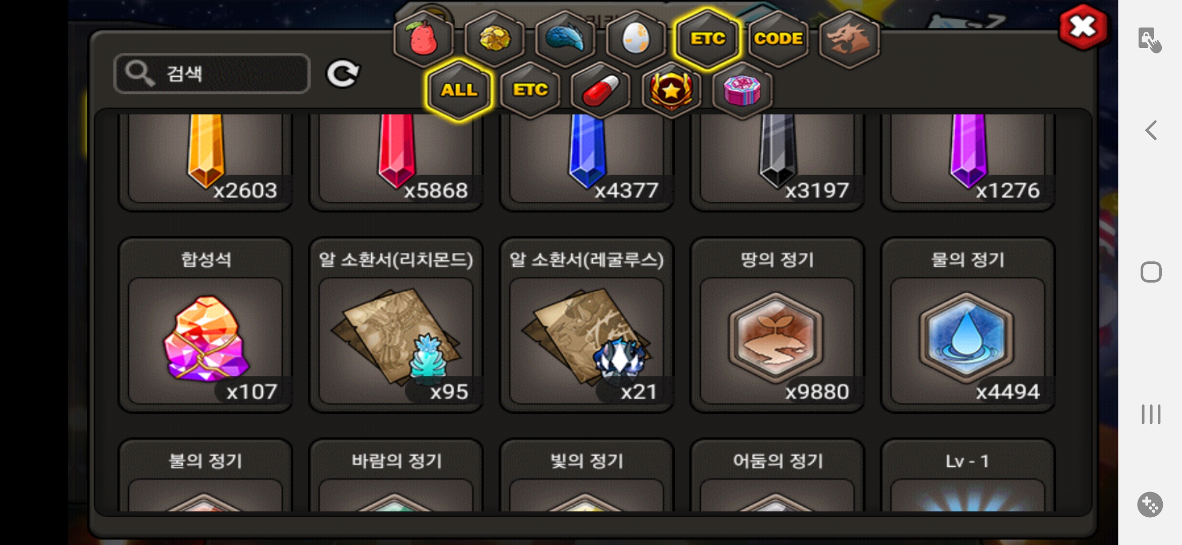Image resolution: width=1182 pixels, height=545 pixels.
Task: Select the highlighted ETC top tab
Action: [708, 38]
